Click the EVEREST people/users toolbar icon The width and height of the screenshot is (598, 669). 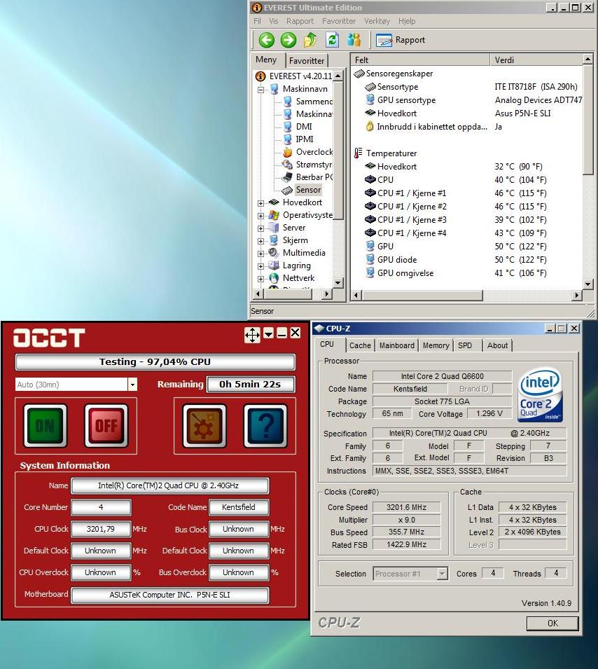[x=354, y=40]
